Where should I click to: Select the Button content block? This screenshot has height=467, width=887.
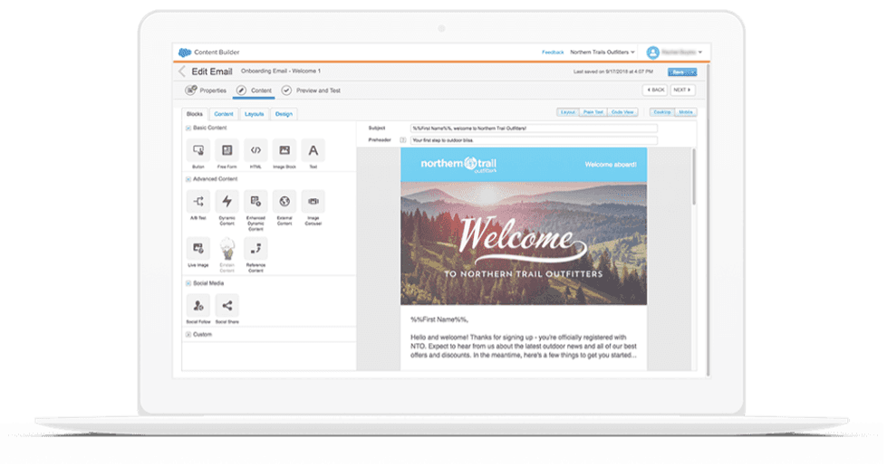(x=198, y=150)
